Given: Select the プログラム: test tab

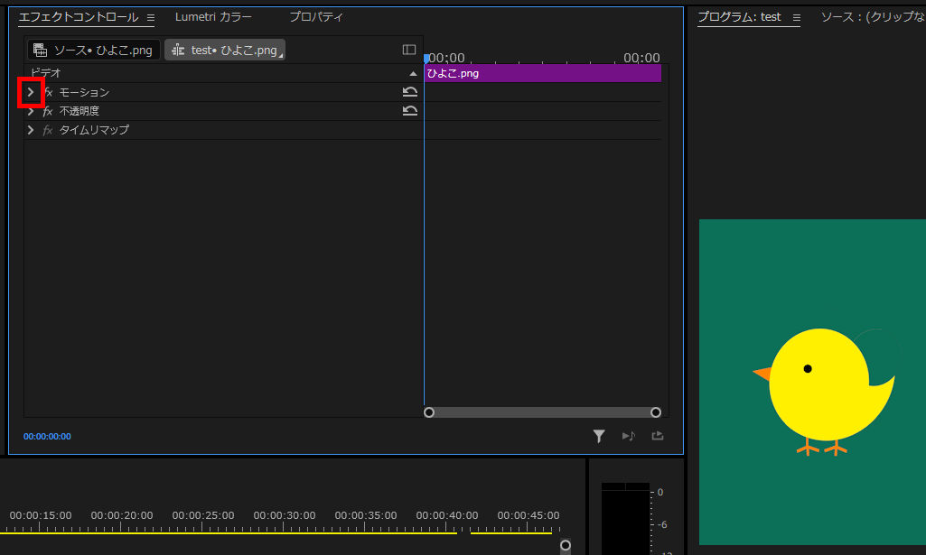Looking at the screenshot, I should tap(739, 17).
